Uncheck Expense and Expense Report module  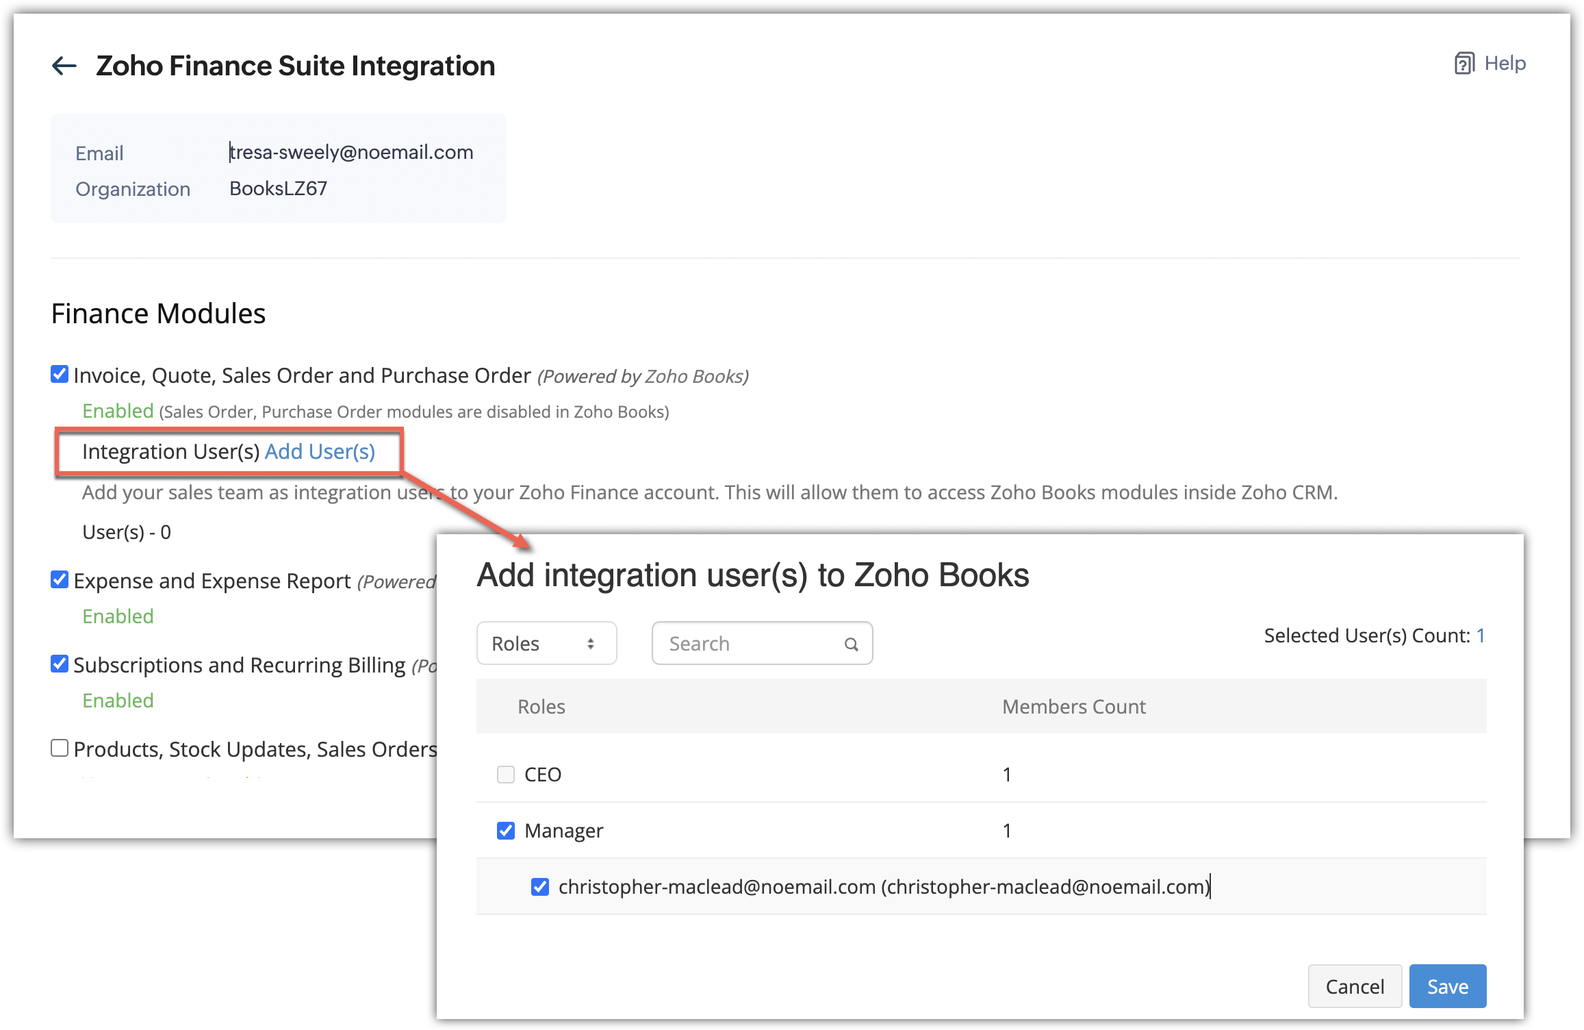[60, 579]
